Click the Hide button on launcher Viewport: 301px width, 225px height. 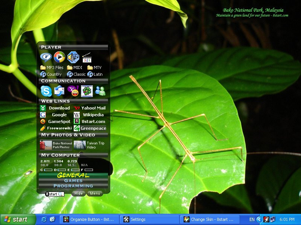[79, 193]
